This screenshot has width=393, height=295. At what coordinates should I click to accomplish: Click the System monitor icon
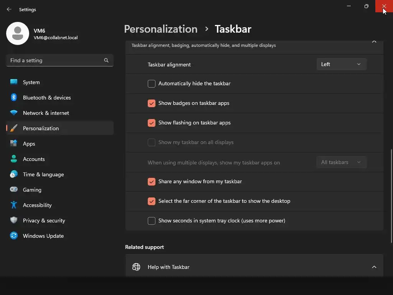point(14,82)
